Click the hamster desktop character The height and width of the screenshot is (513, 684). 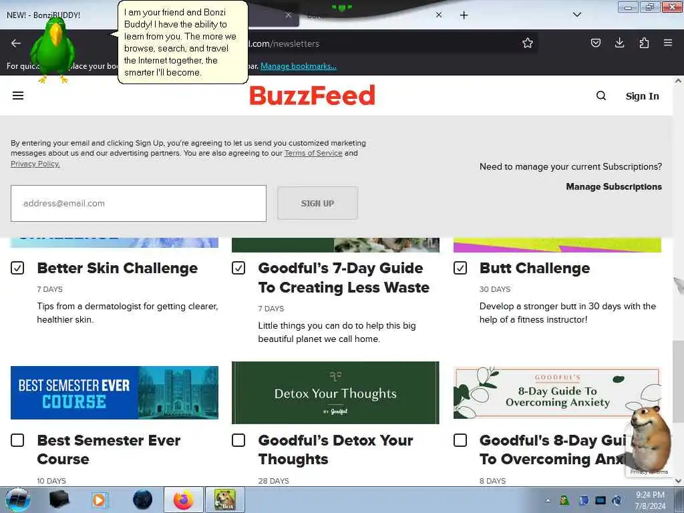pos(650,438)
